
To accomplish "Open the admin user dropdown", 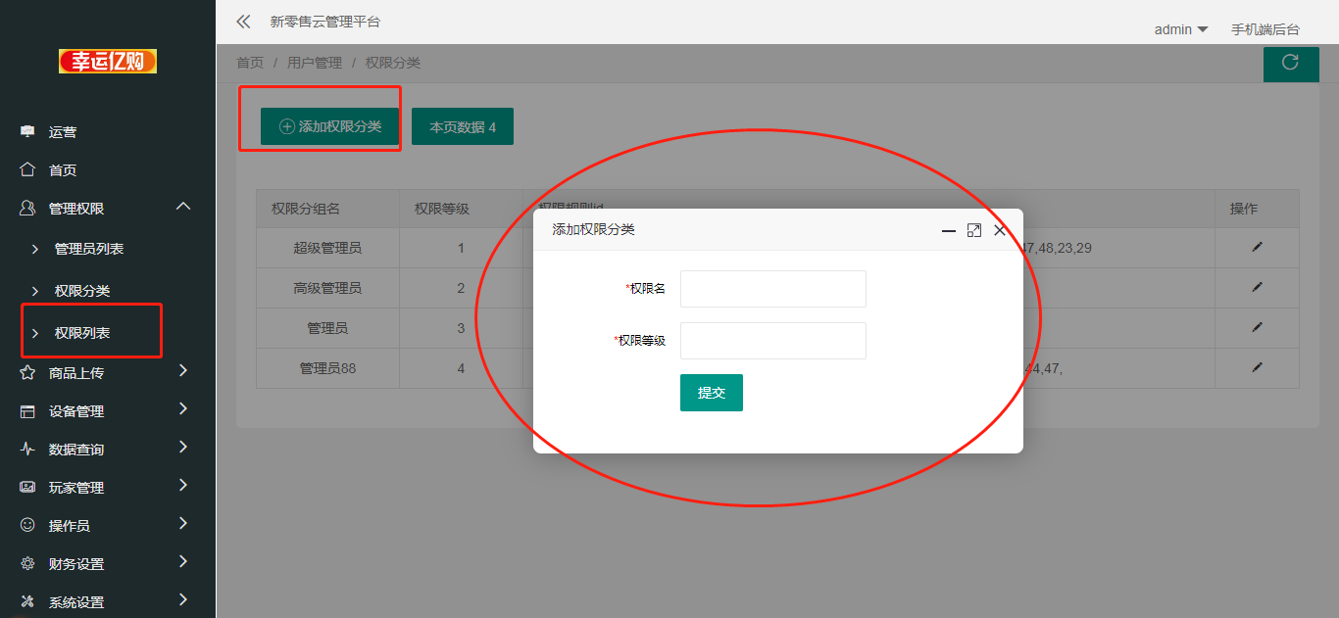I will click(1180, 29).
